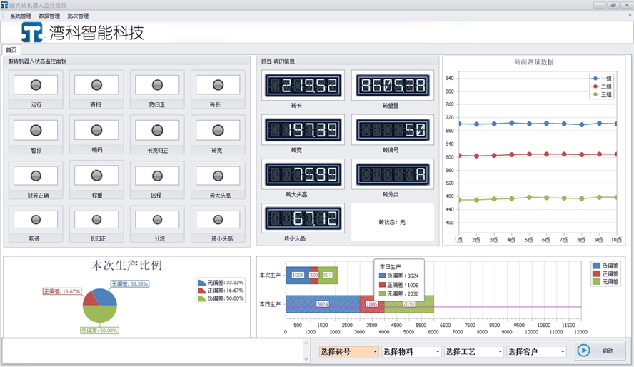Open the 选择砖号 dropdown
The width and height of the screenshot is (634, 367).
click(349, 351)
